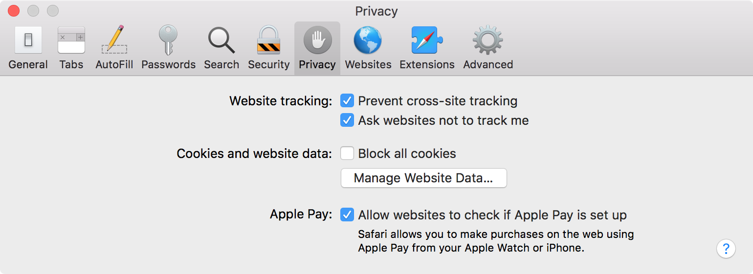Disable Prevent cross-site tracking checkbox
753x274 pixels.
[347, 101]
